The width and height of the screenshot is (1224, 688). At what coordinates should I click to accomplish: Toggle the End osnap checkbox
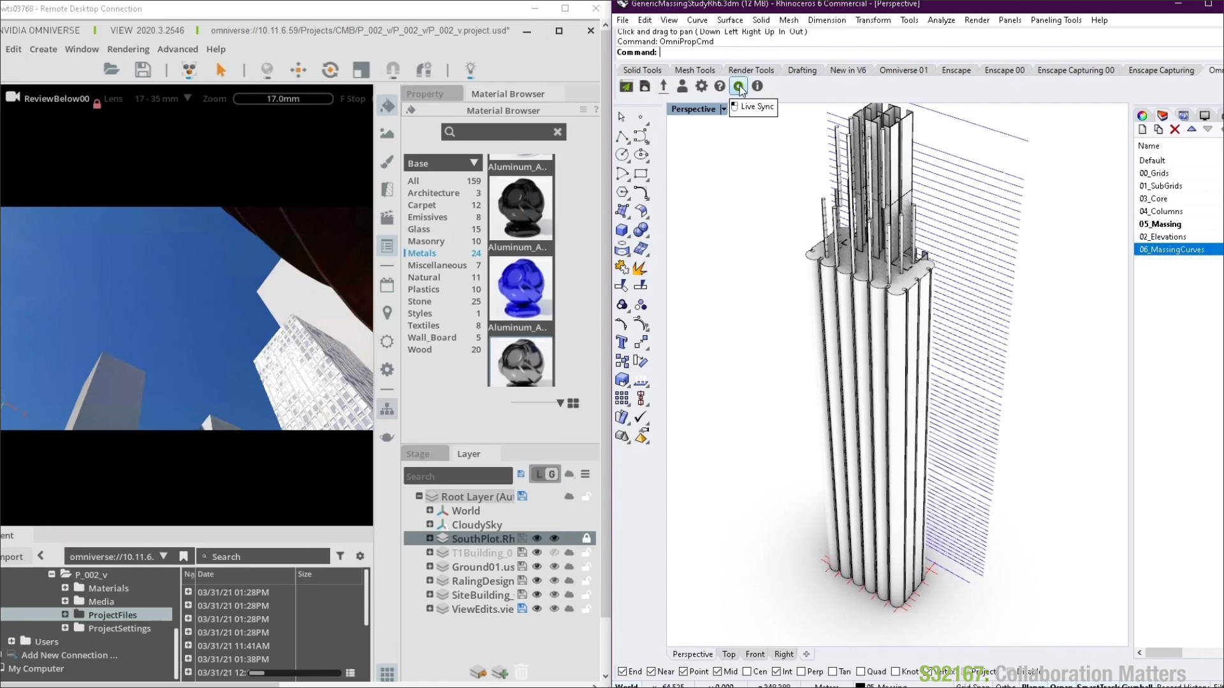[x=622, y=671]
